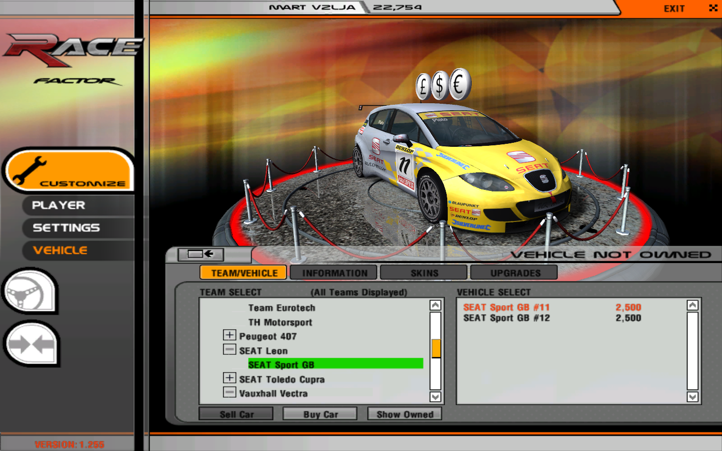Select TH Motorsport in team list
The height and width of the screenshot is (451, 722).
(280, 322)
